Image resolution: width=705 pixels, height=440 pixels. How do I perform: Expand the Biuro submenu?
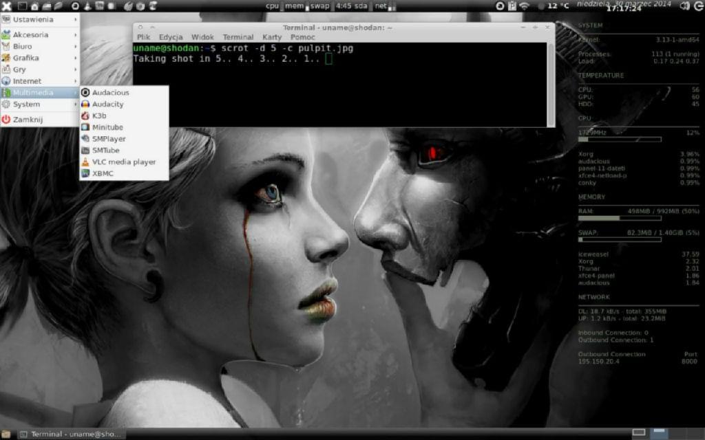(x=39, y=46)
